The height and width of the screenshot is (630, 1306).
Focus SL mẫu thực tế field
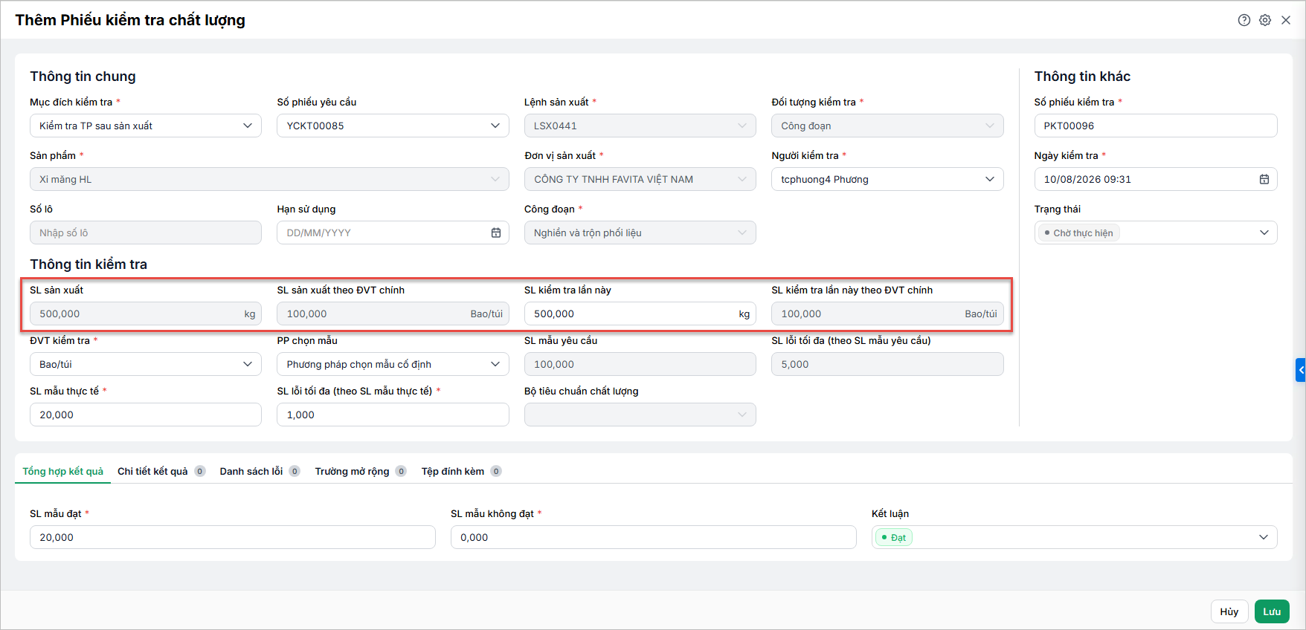pos(146,415)
